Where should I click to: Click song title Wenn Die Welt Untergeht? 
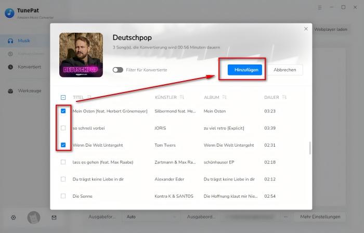pyautogui.click(x=98, y=145)
